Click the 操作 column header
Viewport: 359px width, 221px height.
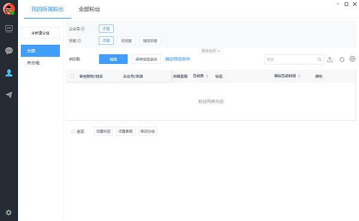[x=319, y=76]
